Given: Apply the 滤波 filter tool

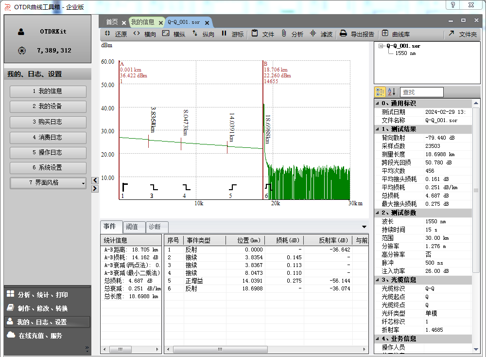Looking at the screenshot, I should point(321,34).
